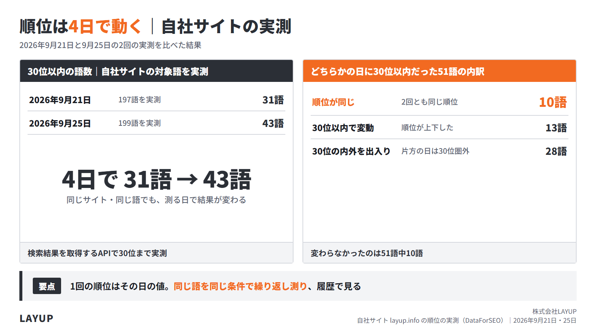Click the "28語" value
Screen dimensions: 596x335
coord(556,151)
